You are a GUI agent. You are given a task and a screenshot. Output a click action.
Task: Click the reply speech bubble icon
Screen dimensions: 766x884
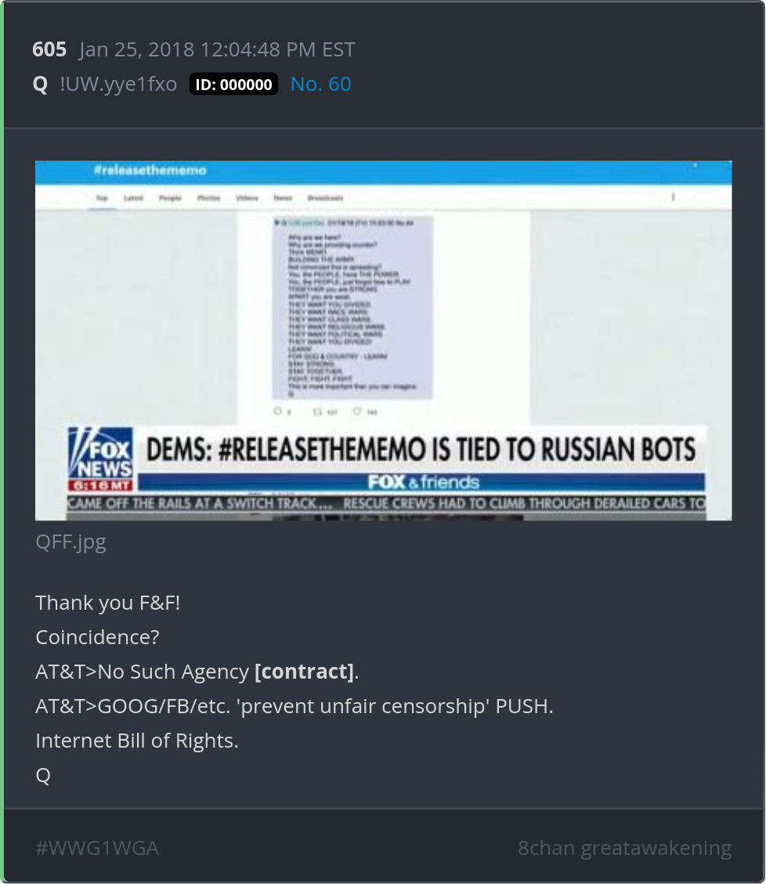[x=277, y=411]
